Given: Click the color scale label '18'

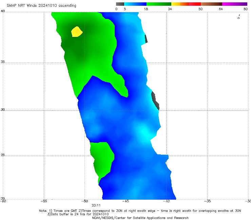Looking at the screenshot, I should [x=146, y=9].
